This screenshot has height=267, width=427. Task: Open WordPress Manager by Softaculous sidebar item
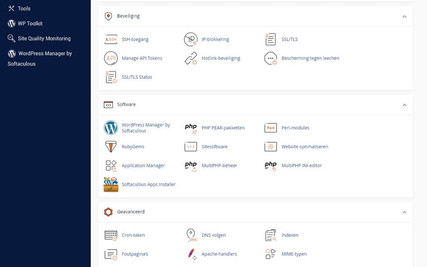40,58
